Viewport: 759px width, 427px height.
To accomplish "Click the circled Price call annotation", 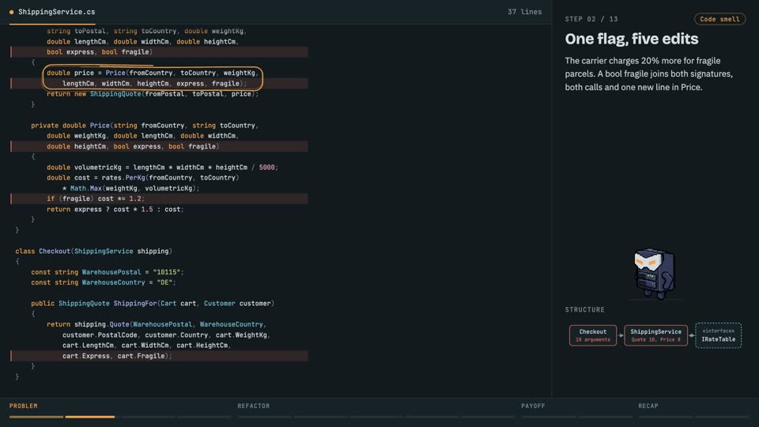I will (153, 78).
